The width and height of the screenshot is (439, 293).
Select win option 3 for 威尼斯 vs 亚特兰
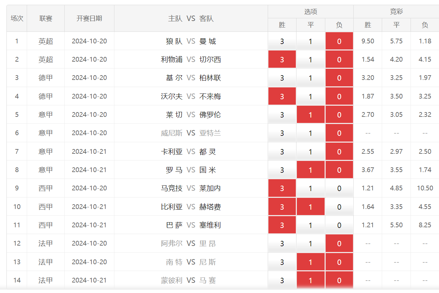click(282, 133)
